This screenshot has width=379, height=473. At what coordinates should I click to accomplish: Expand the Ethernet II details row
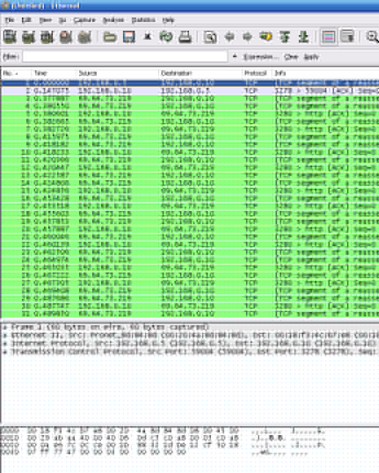tap(5, 335)
